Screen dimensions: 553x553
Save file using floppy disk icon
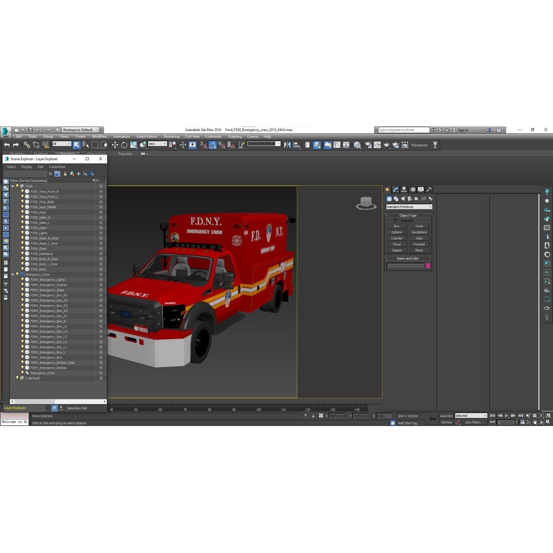[x=30, y=130]
